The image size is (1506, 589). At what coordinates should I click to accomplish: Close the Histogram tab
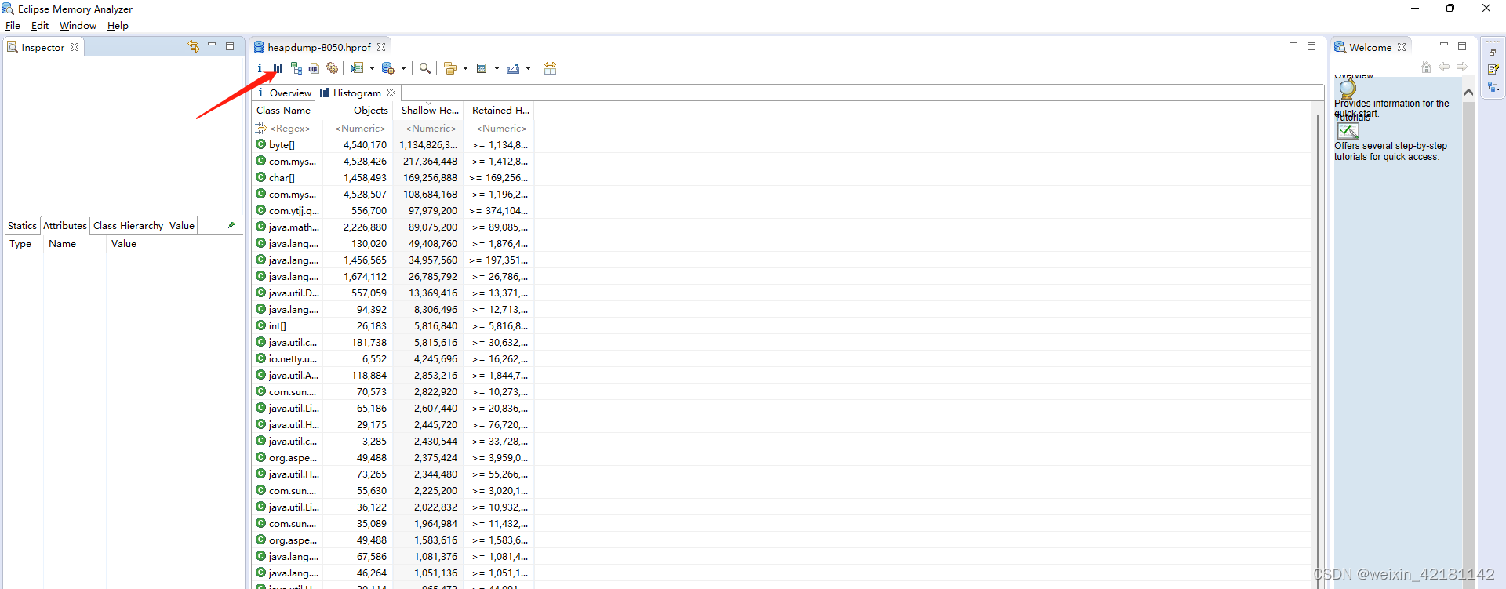point(391,93)
